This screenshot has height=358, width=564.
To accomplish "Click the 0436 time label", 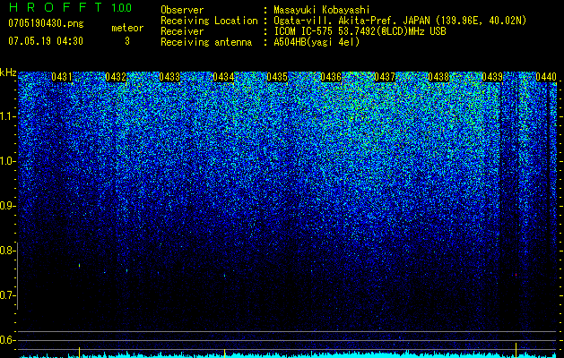I will (x=331, y=77).
